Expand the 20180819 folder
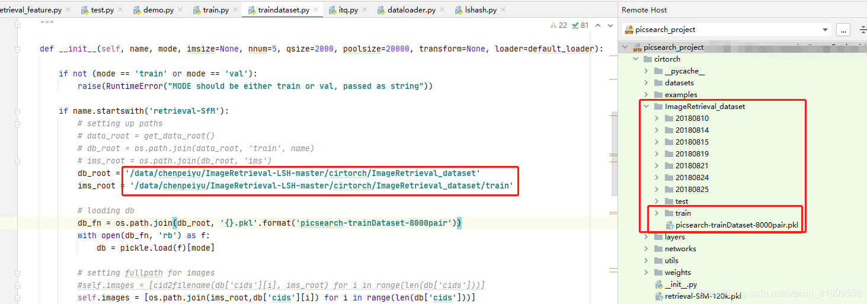 (657, 154)
